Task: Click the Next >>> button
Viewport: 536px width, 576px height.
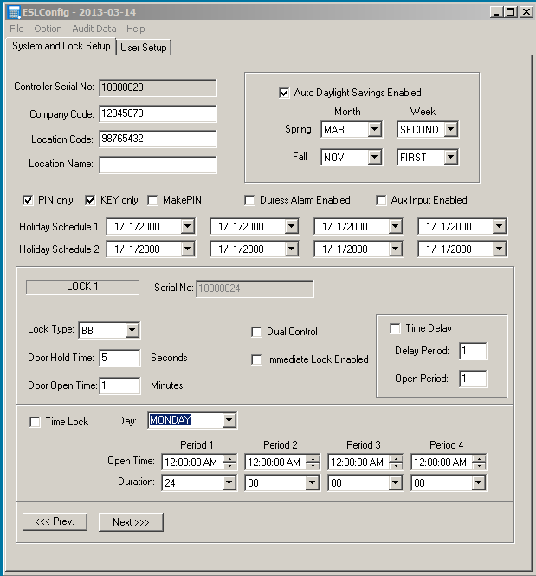Action: 131,522
